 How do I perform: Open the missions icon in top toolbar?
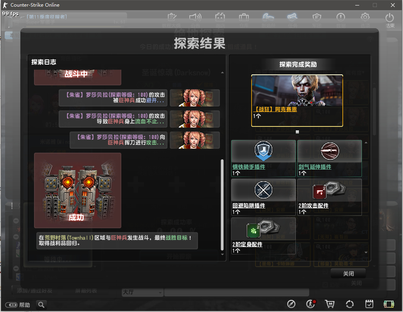(292, 17)
